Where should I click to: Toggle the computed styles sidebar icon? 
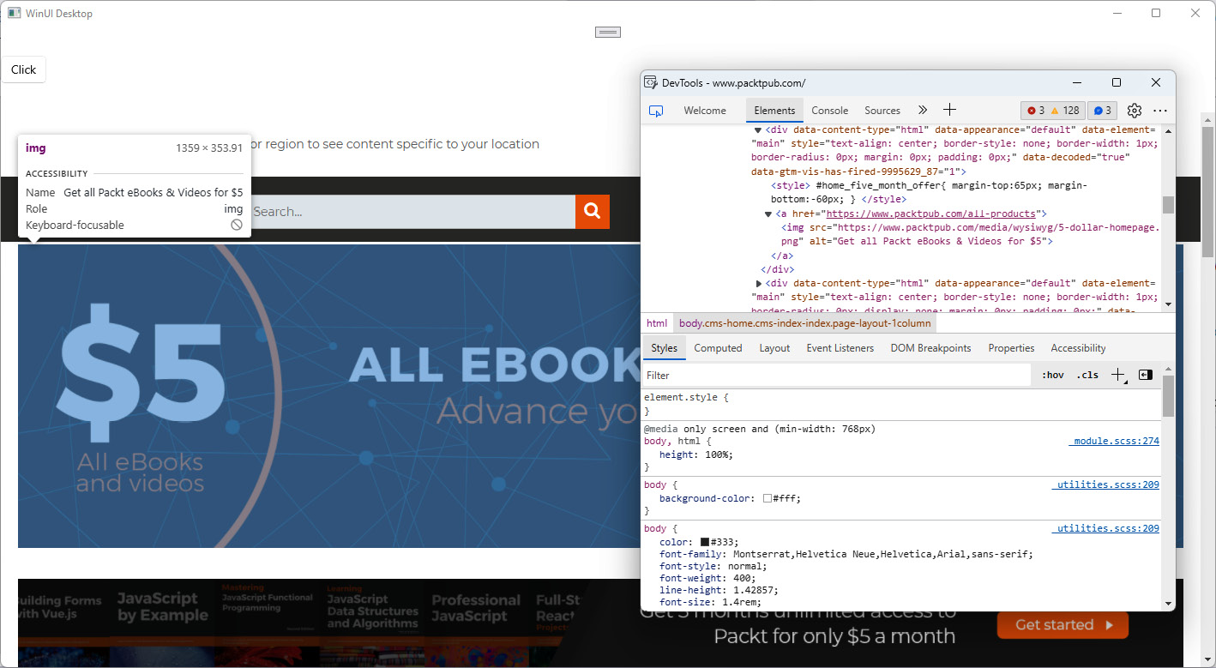click(x=1145, y=375)
